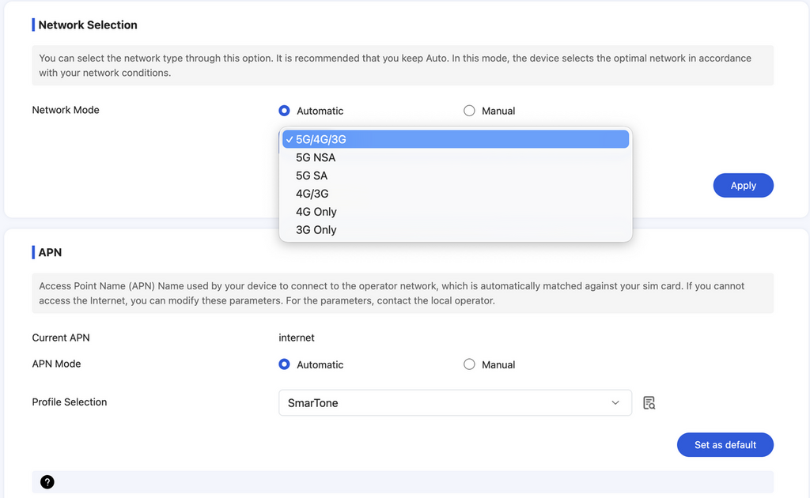Switch APN Mode to Manual

pos(469,364)
